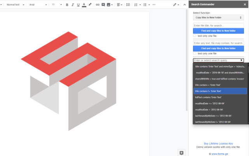Image resolution: width=249 pixels, height=156 pixels.
Task: Toggle bold formatting in toolbar
Action: pos(67,5)
